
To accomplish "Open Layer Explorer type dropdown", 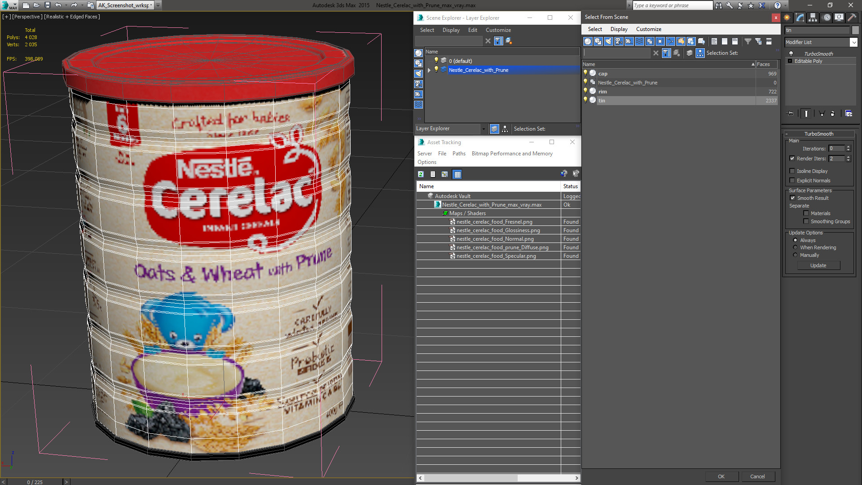I will tap(484, 129).
